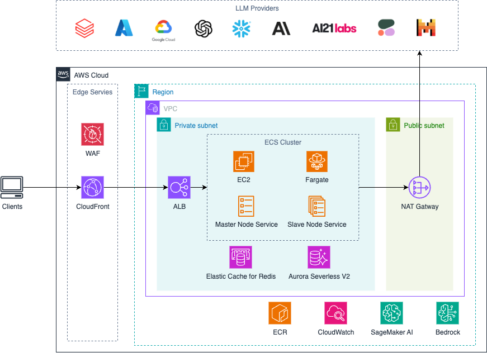Select the CloudWatch icon
The width and height of the screenshot is (487, 353).
tap(335, 313)
